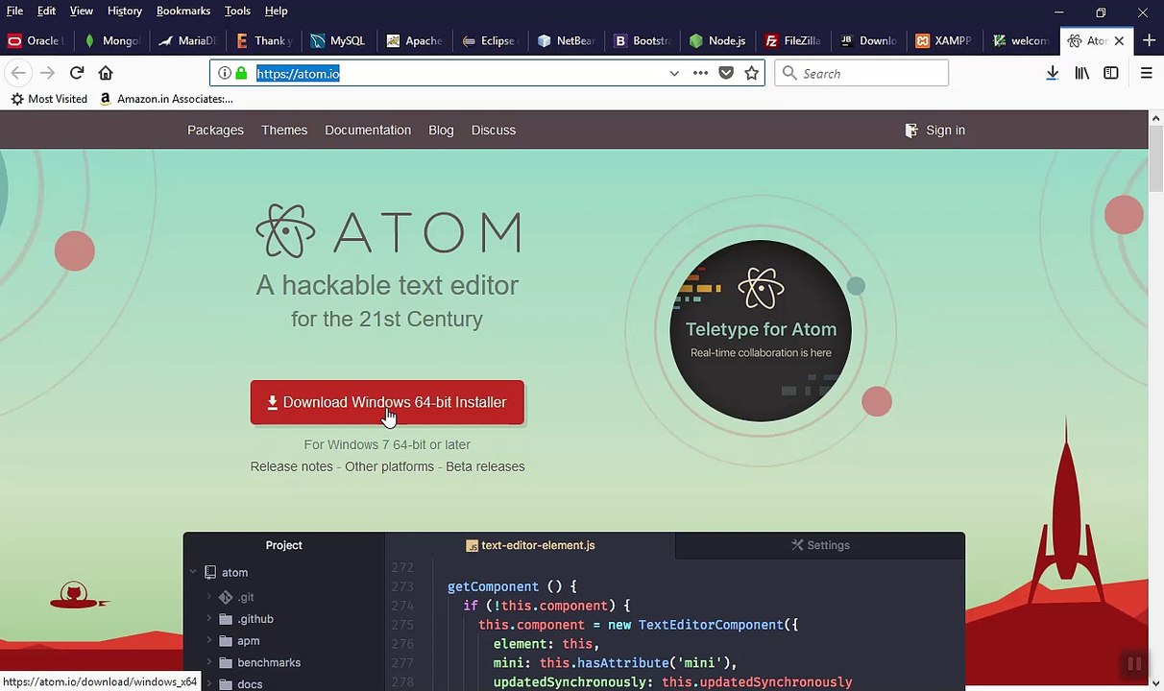Bookmark this page with the star icon
Image resolution: width=1164 pixels, height=691 pixels.
pos(752,73)
